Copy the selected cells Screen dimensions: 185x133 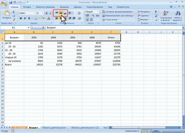[x=13, y=16]
